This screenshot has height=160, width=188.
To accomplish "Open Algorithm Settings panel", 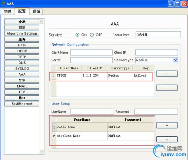I will [22, 34].
